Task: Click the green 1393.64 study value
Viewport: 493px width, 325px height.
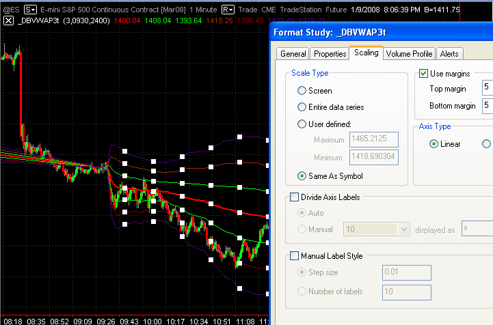Action: tap(189, 21)
